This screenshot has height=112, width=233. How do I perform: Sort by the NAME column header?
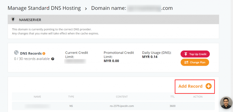click(x=37, y=97)
